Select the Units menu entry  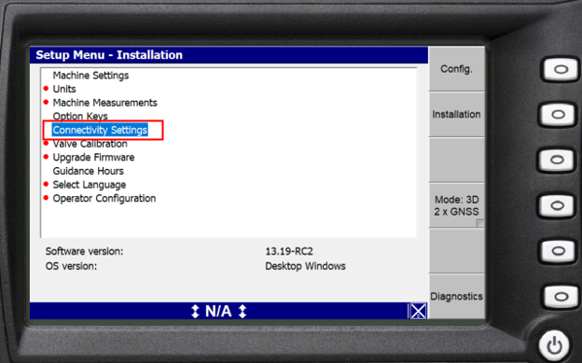[64, 90]
